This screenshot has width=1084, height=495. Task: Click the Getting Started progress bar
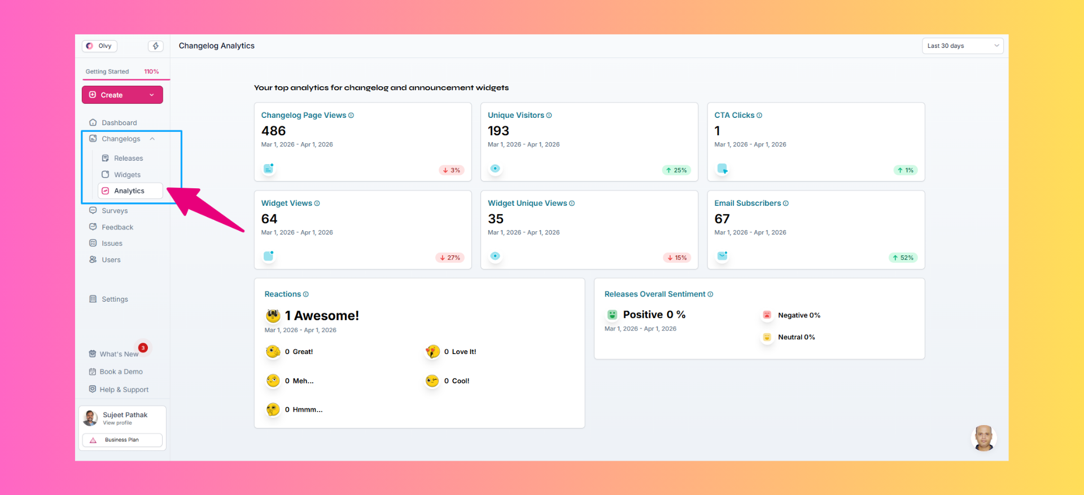pyautogui.click(x=126, y=79)
